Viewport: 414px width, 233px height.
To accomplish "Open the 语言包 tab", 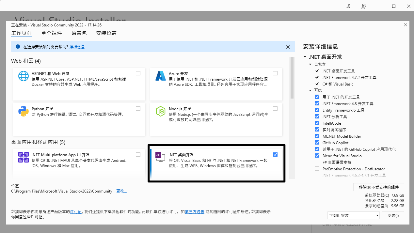I will click(x=79, y=33).
